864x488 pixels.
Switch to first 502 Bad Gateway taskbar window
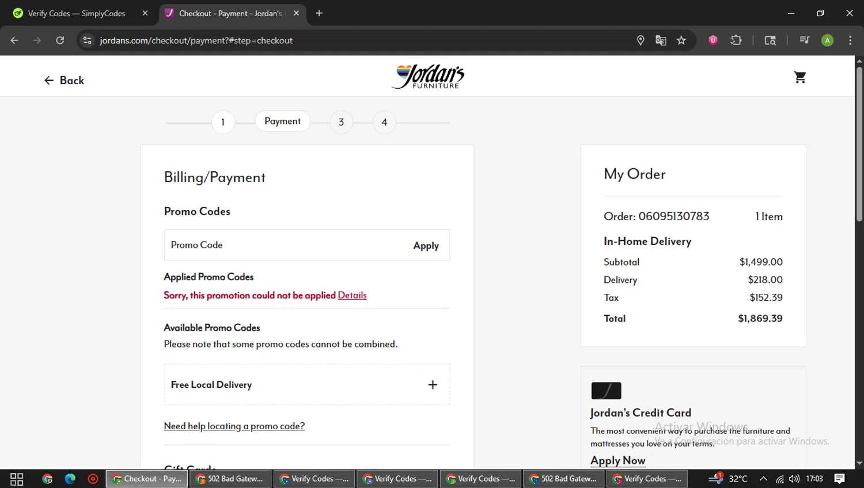(230, 479)
